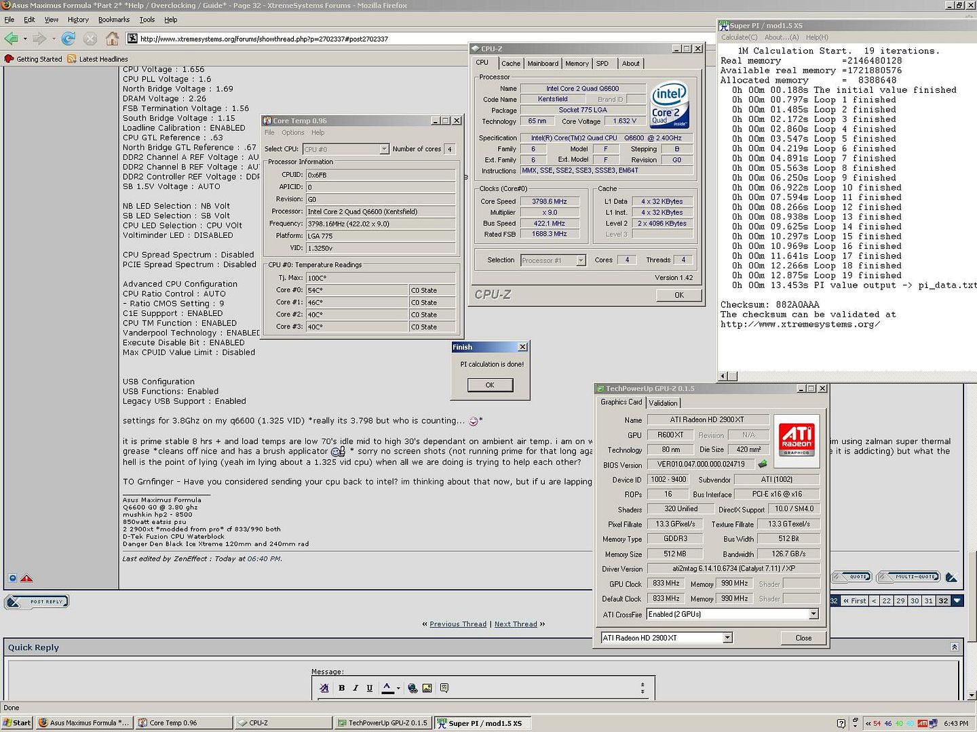Open the Firefox History menu
The image size is (977, 732).
tap(78, 20)
